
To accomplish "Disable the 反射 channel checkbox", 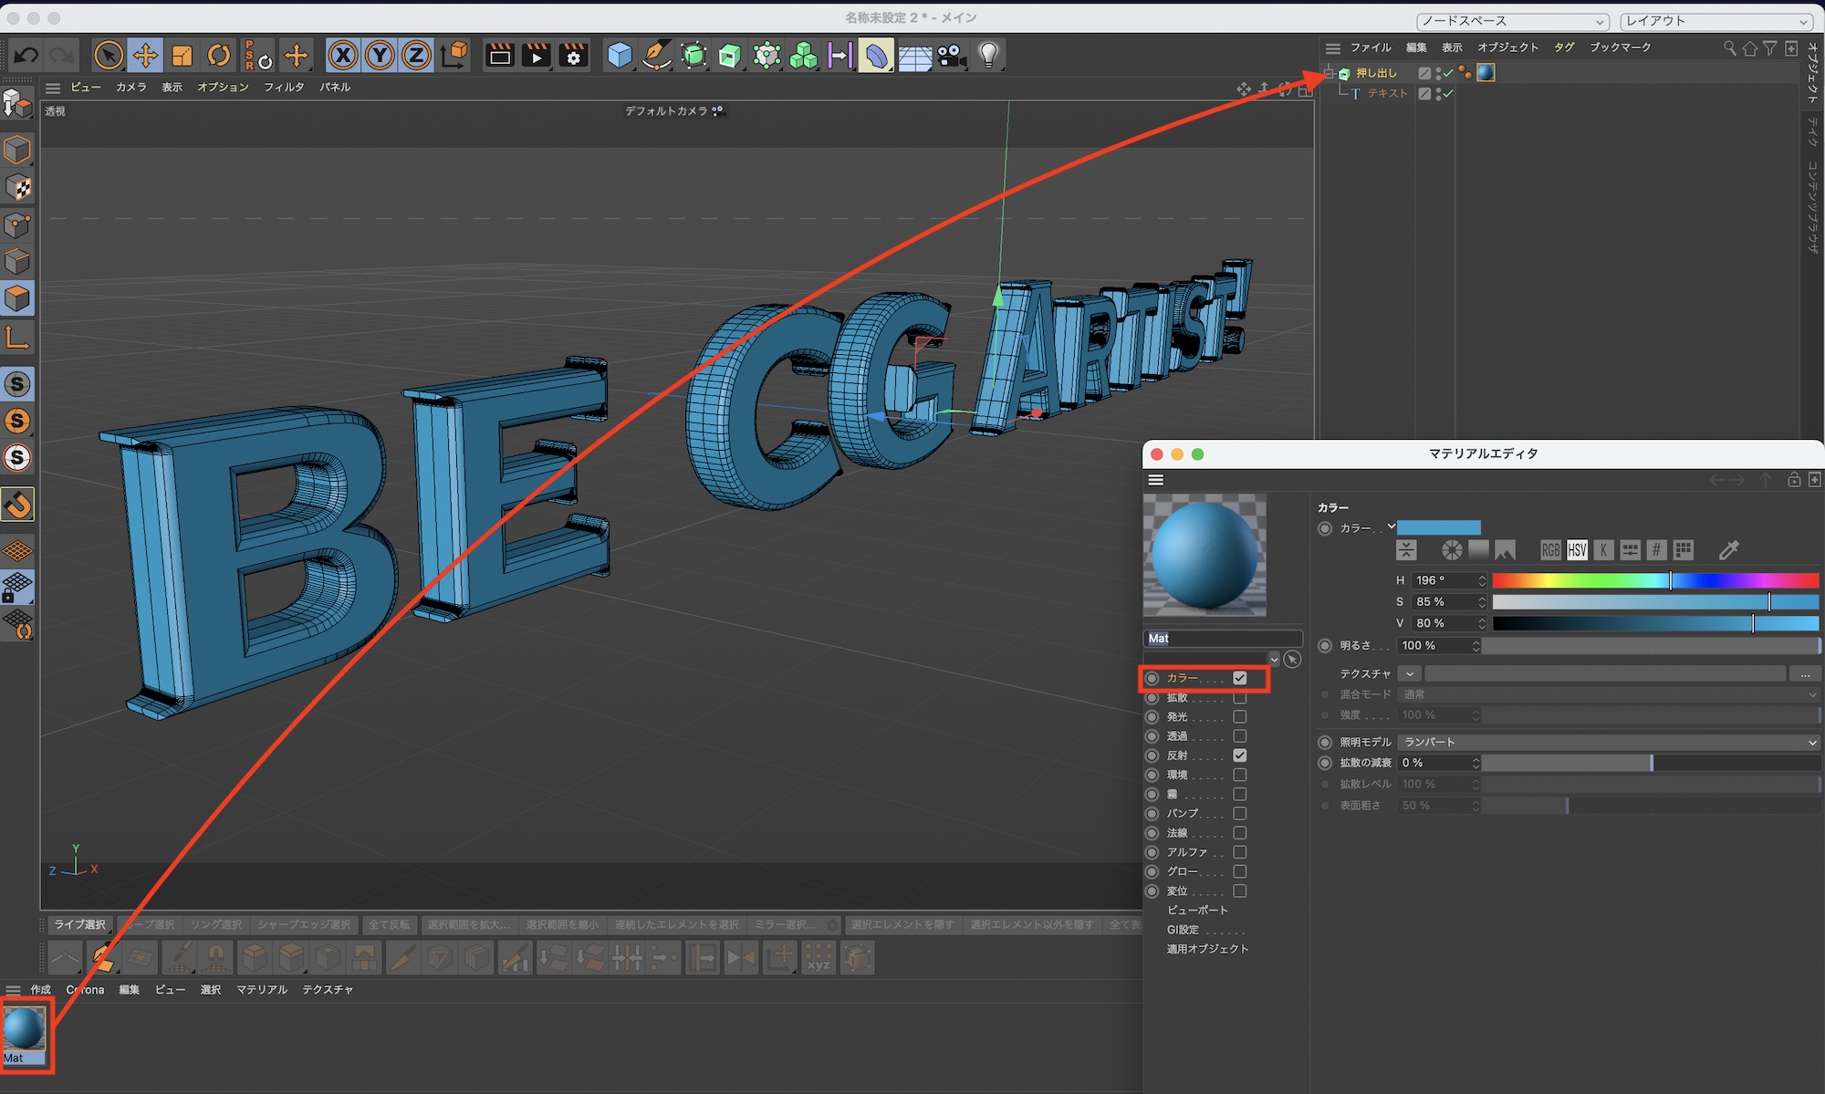I will (x=1239, y=755).
